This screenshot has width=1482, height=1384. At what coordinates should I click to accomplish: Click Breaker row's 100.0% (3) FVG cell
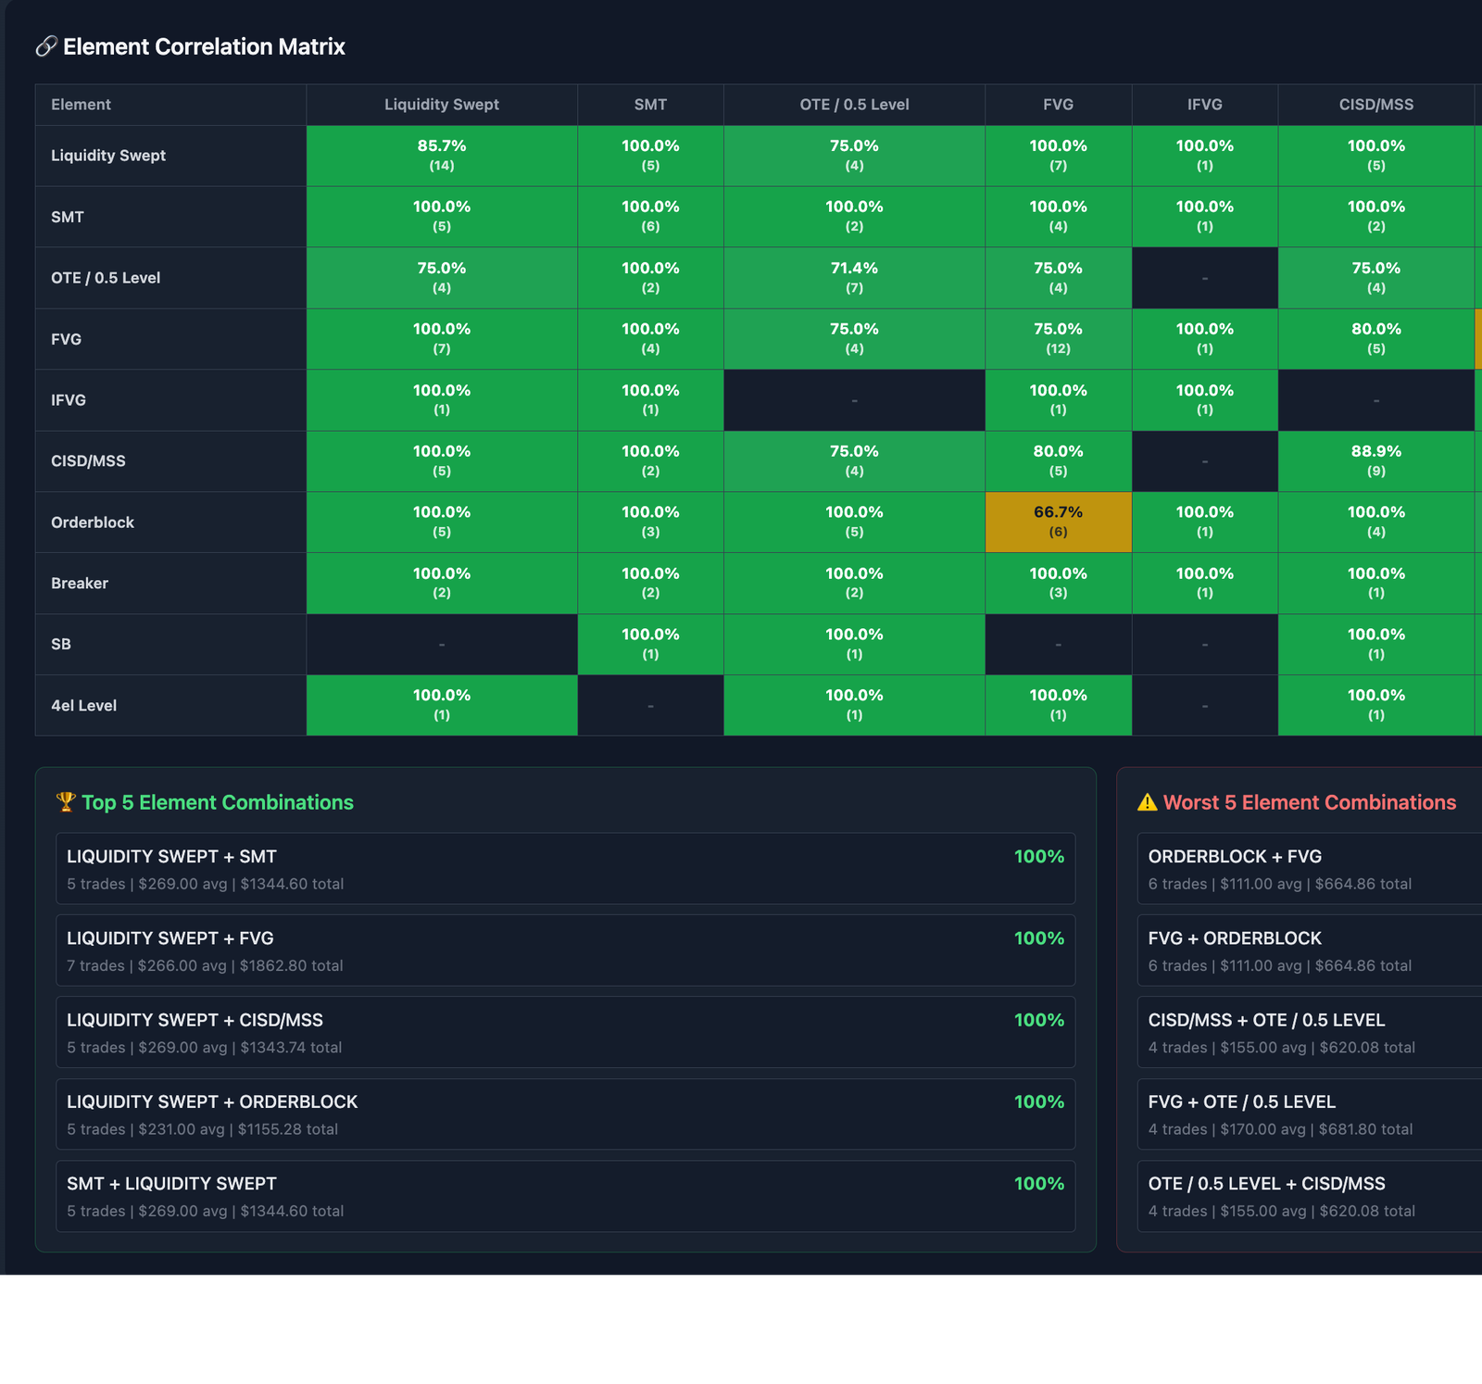coord(1059,584)
